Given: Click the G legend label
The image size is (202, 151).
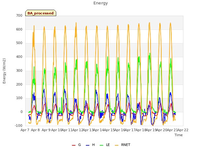Looking at the screenshot, I should [80, 145].
